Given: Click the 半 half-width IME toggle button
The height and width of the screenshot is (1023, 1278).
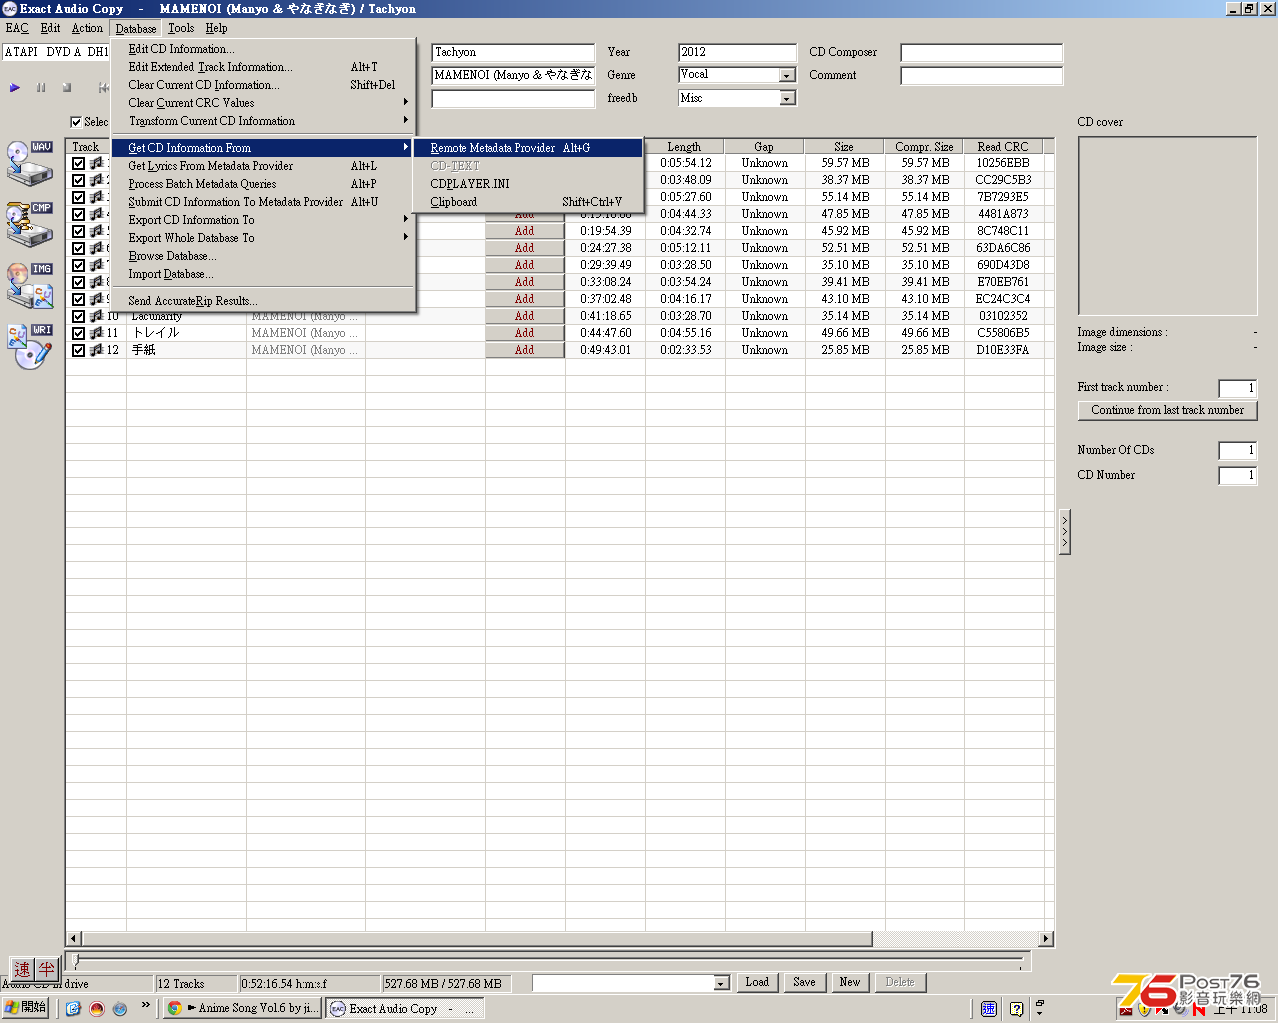Looking at the screenshot, I should coord(46,969).
